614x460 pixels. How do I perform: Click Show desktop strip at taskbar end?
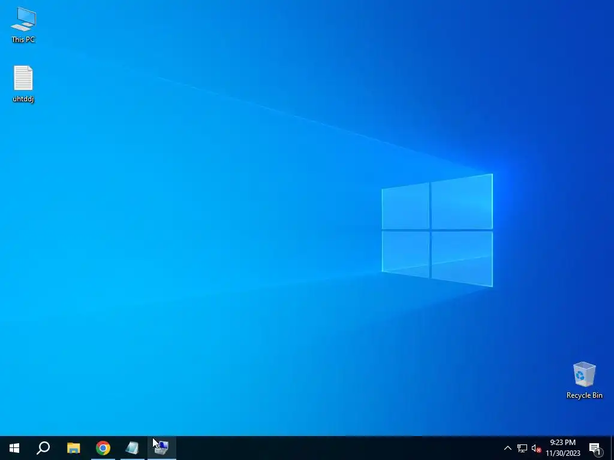click(612, 448)
